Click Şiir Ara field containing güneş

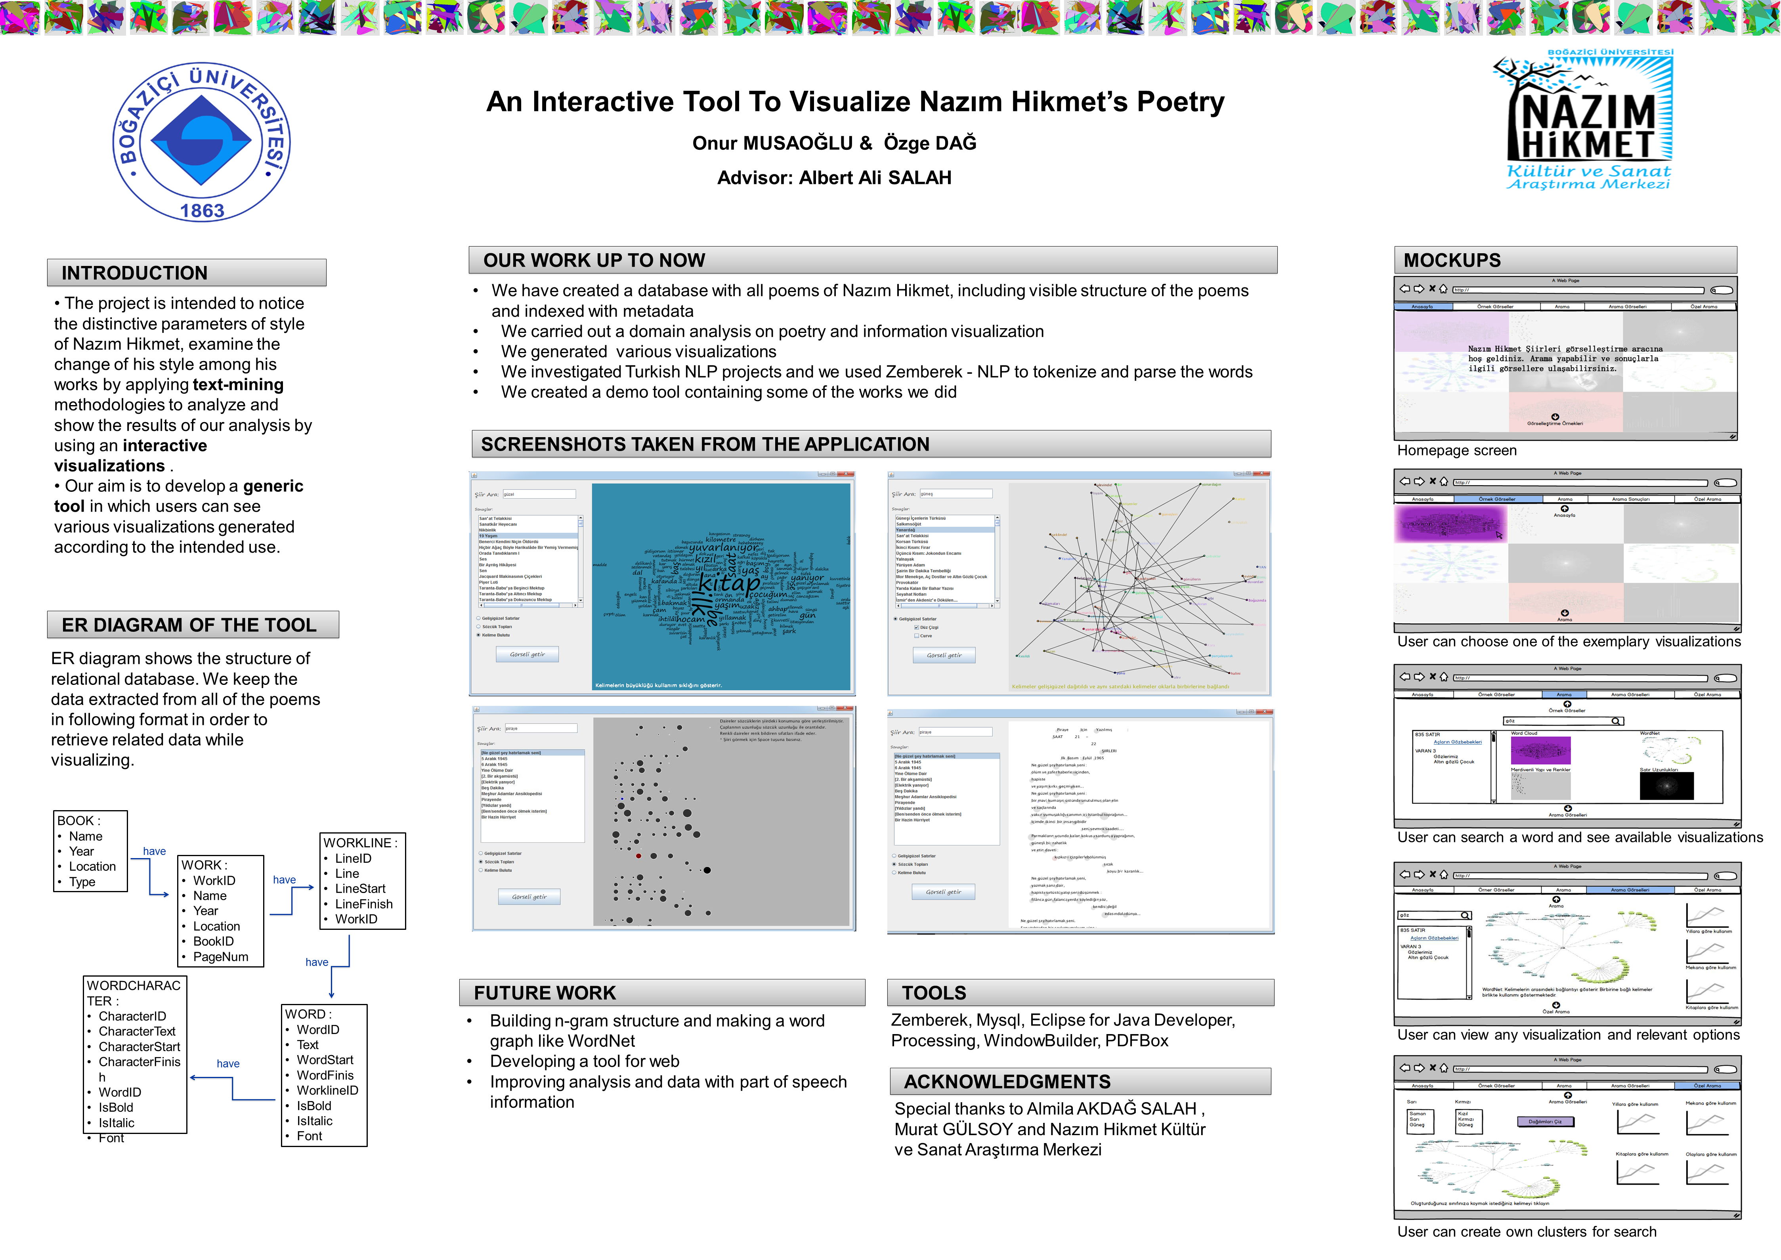[x=955, y=493]
